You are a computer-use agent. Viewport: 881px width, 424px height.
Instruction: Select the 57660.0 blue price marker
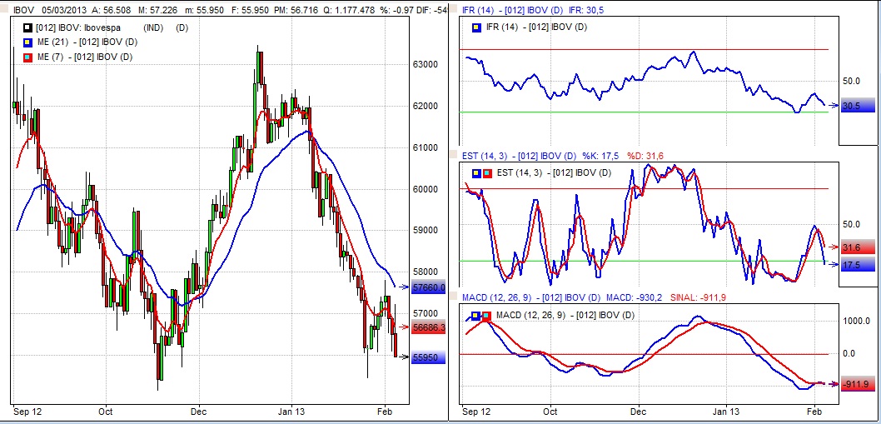[430, 287]
